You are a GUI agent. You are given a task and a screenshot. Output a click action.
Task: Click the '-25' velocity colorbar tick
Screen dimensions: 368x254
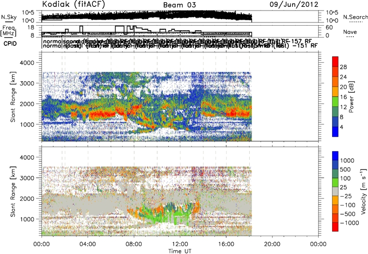(x=346, y=196)
